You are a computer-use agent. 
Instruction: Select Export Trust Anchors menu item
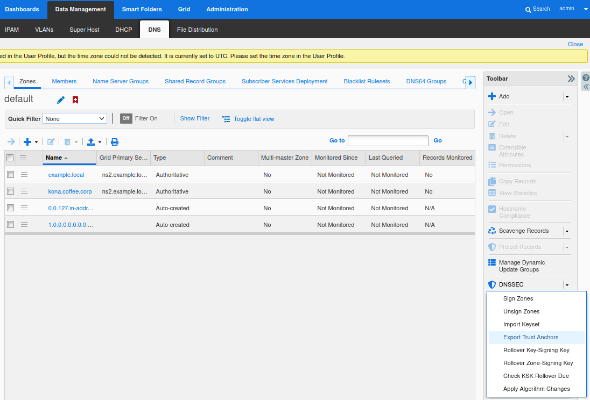tap(531, 337)
